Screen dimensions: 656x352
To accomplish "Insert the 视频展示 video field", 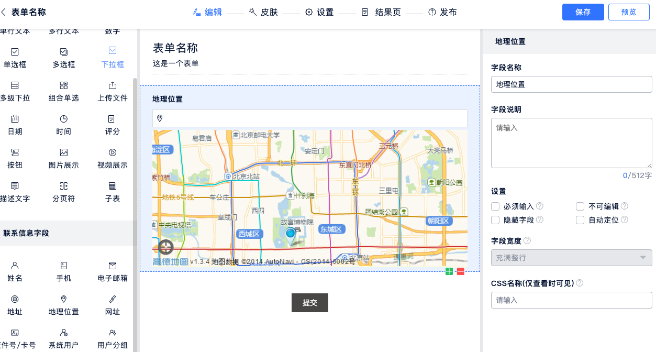I will (x=112, y=152).
